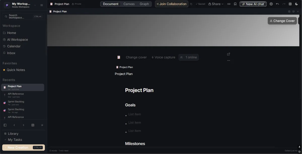Toggle dark mode with the moon icon
The width and height of the screenshot is (302, 154).
click(296, 4)
